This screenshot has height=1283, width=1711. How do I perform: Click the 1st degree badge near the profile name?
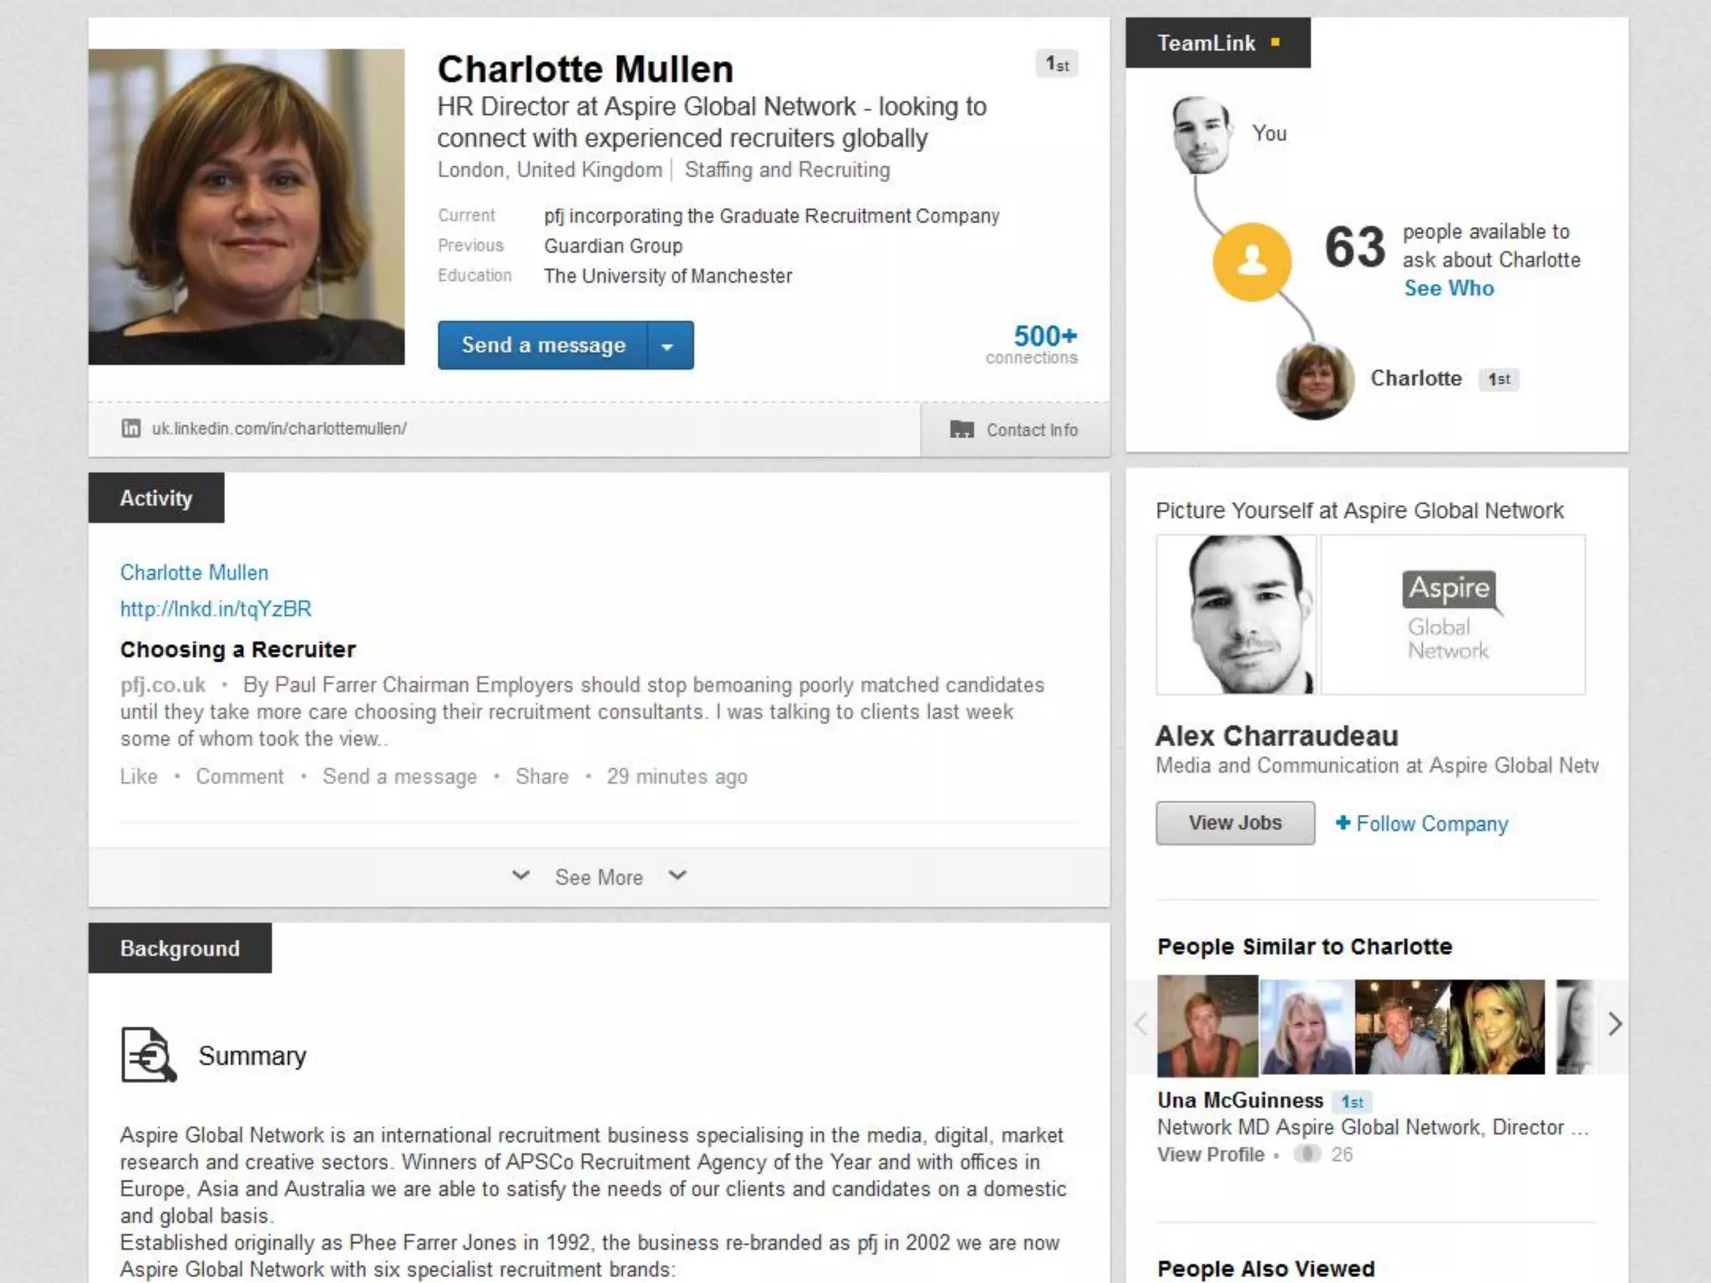click(1057, 64)
